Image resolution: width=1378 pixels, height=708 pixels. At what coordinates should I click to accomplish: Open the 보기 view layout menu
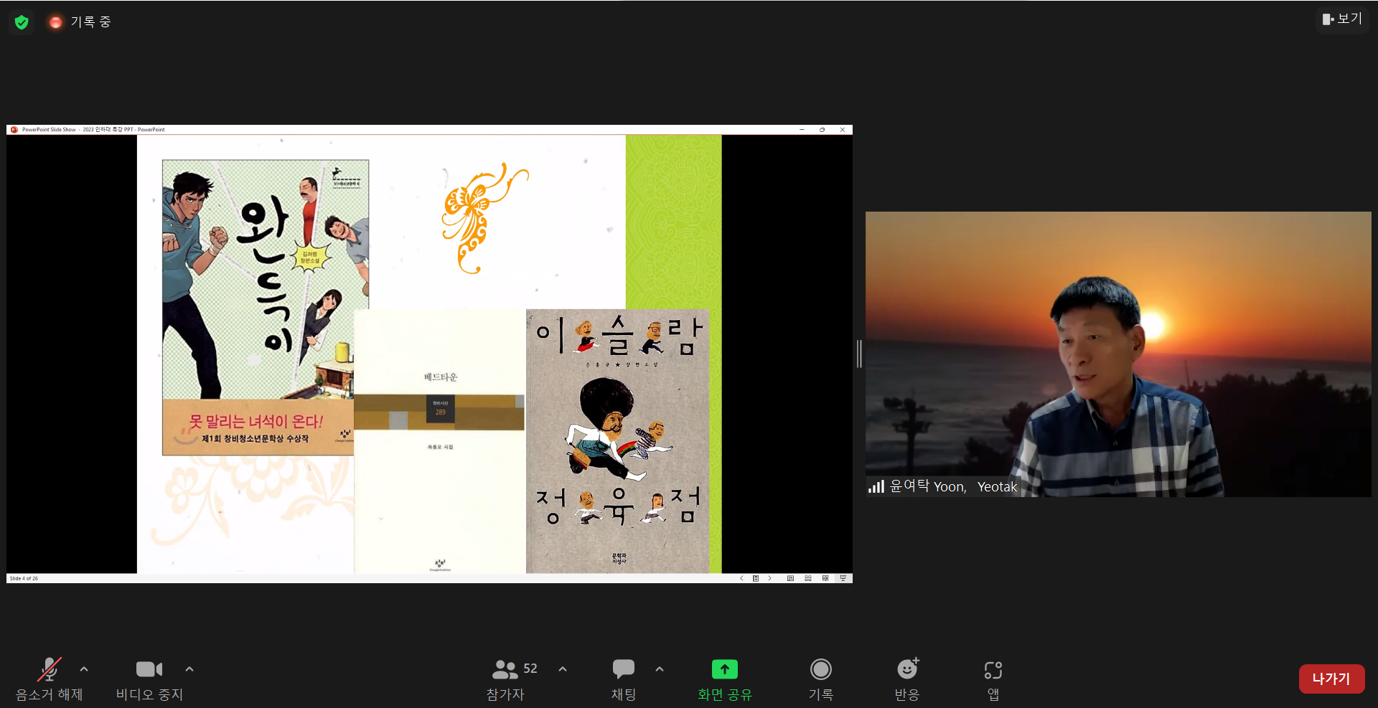pos(1342,19)
